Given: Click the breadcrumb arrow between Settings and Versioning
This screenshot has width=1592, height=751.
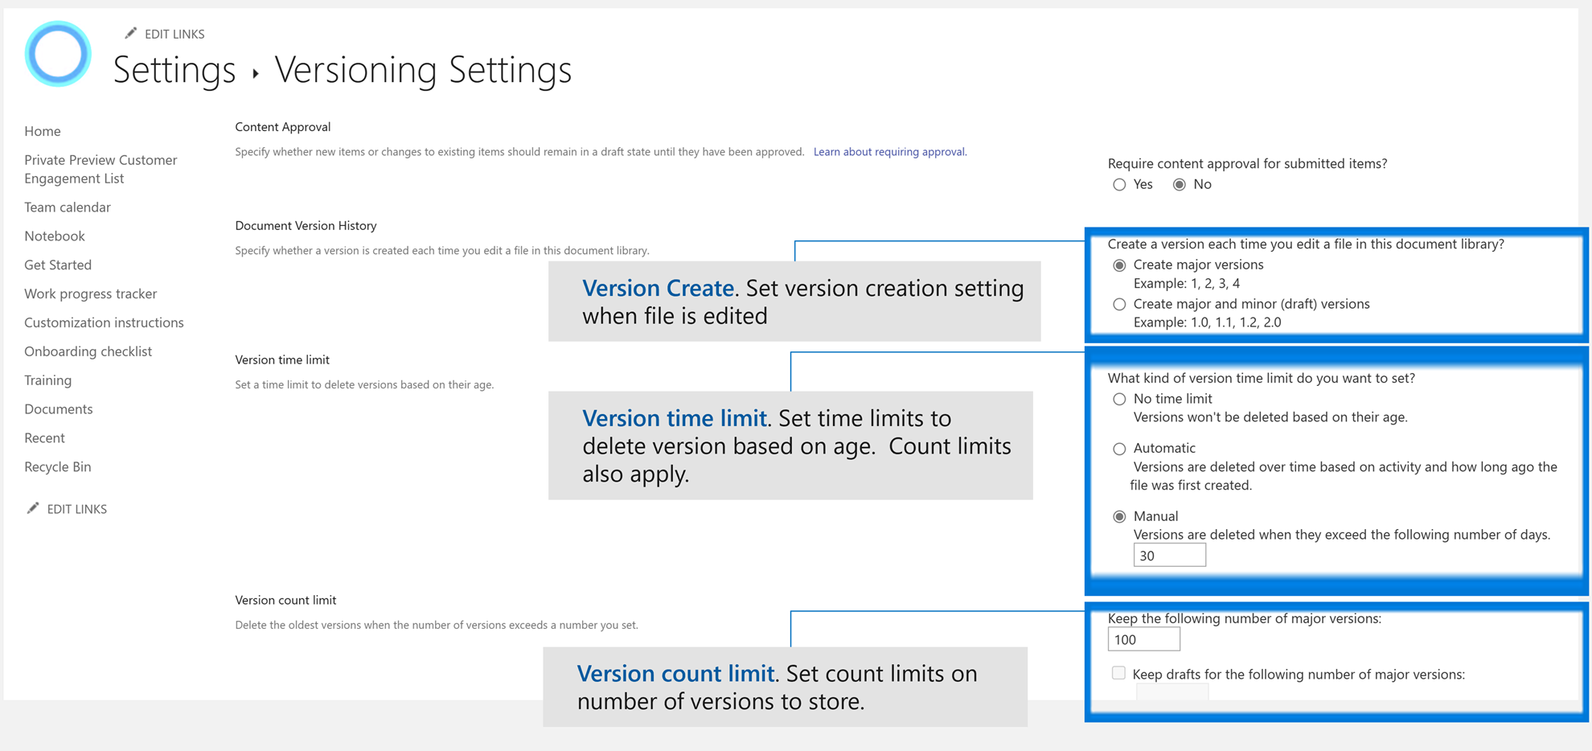Looking at the screenshot, I should click(x=256, y=73).
